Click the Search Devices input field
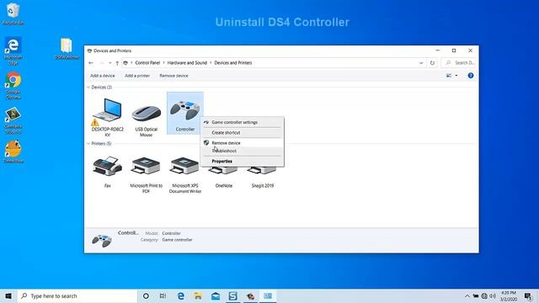 pos(459,63)
